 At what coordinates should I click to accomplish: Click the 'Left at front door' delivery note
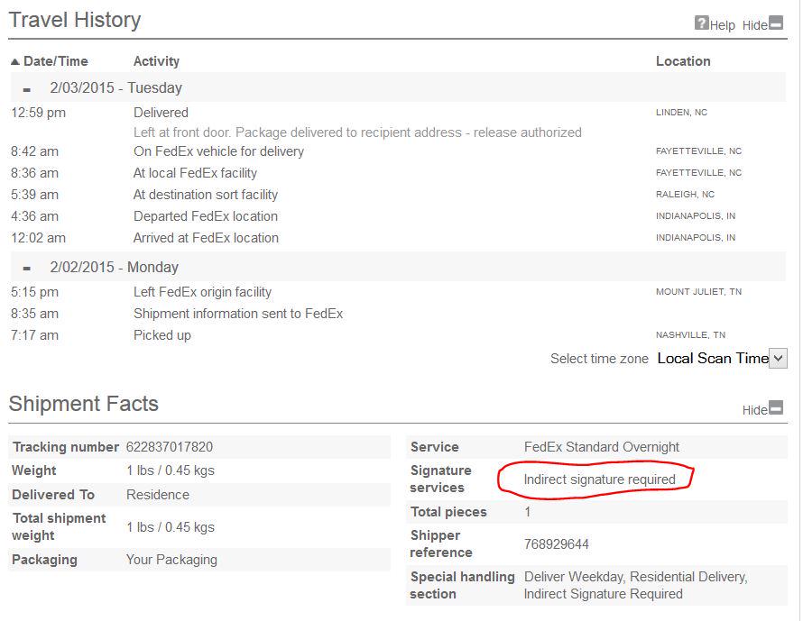[357, 132]
